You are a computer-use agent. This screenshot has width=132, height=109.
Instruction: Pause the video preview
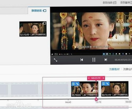point(94,60)
